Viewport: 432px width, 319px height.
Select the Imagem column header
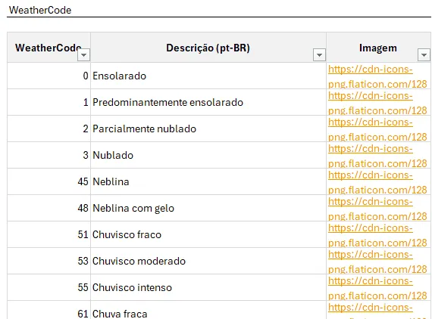[378, 48]
